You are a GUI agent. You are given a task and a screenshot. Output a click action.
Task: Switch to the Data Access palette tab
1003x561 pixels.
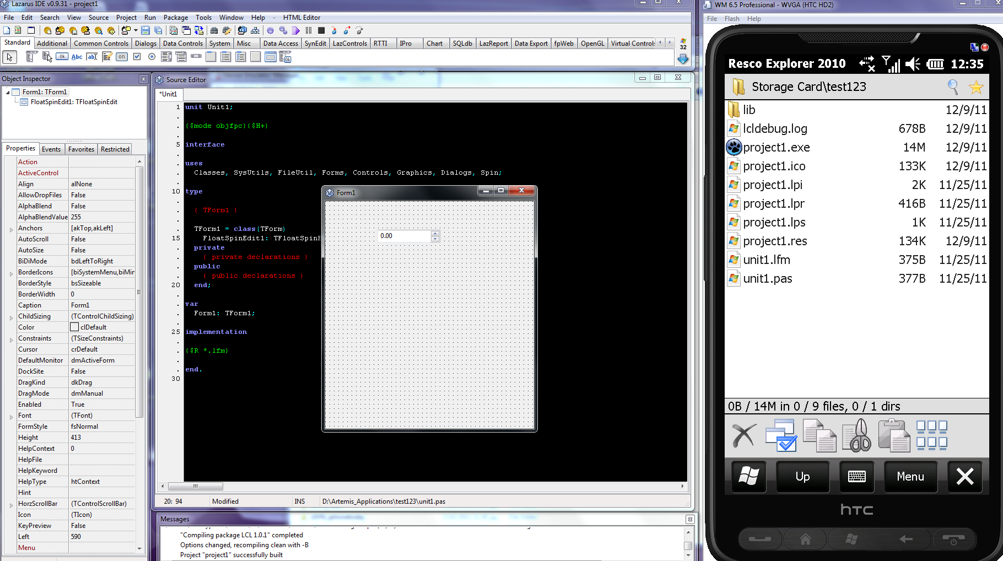click(x=281, y=44)
